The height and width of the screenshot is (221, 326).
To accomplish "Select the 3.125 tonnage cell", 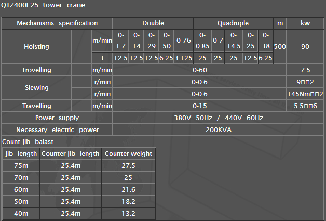I will pos(183,58).
